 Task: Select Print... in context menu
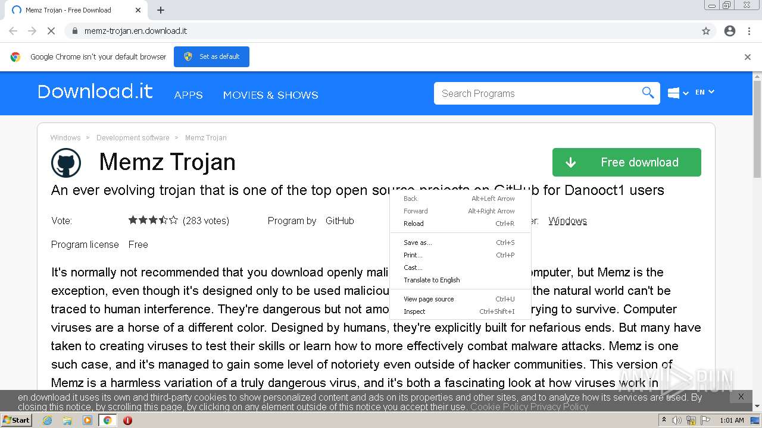click(x=459, y=255)
